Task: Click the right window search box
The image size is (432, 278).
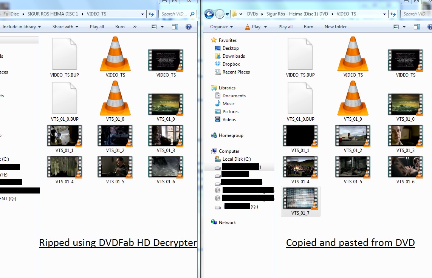Action: (416, 14)
